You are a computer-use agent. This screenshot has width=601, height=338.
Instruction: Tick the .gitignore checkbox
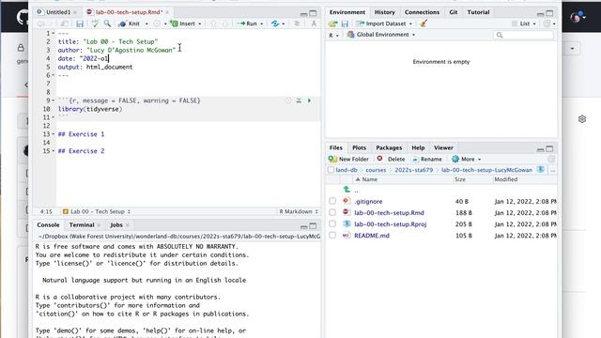(x=332, y=201)
